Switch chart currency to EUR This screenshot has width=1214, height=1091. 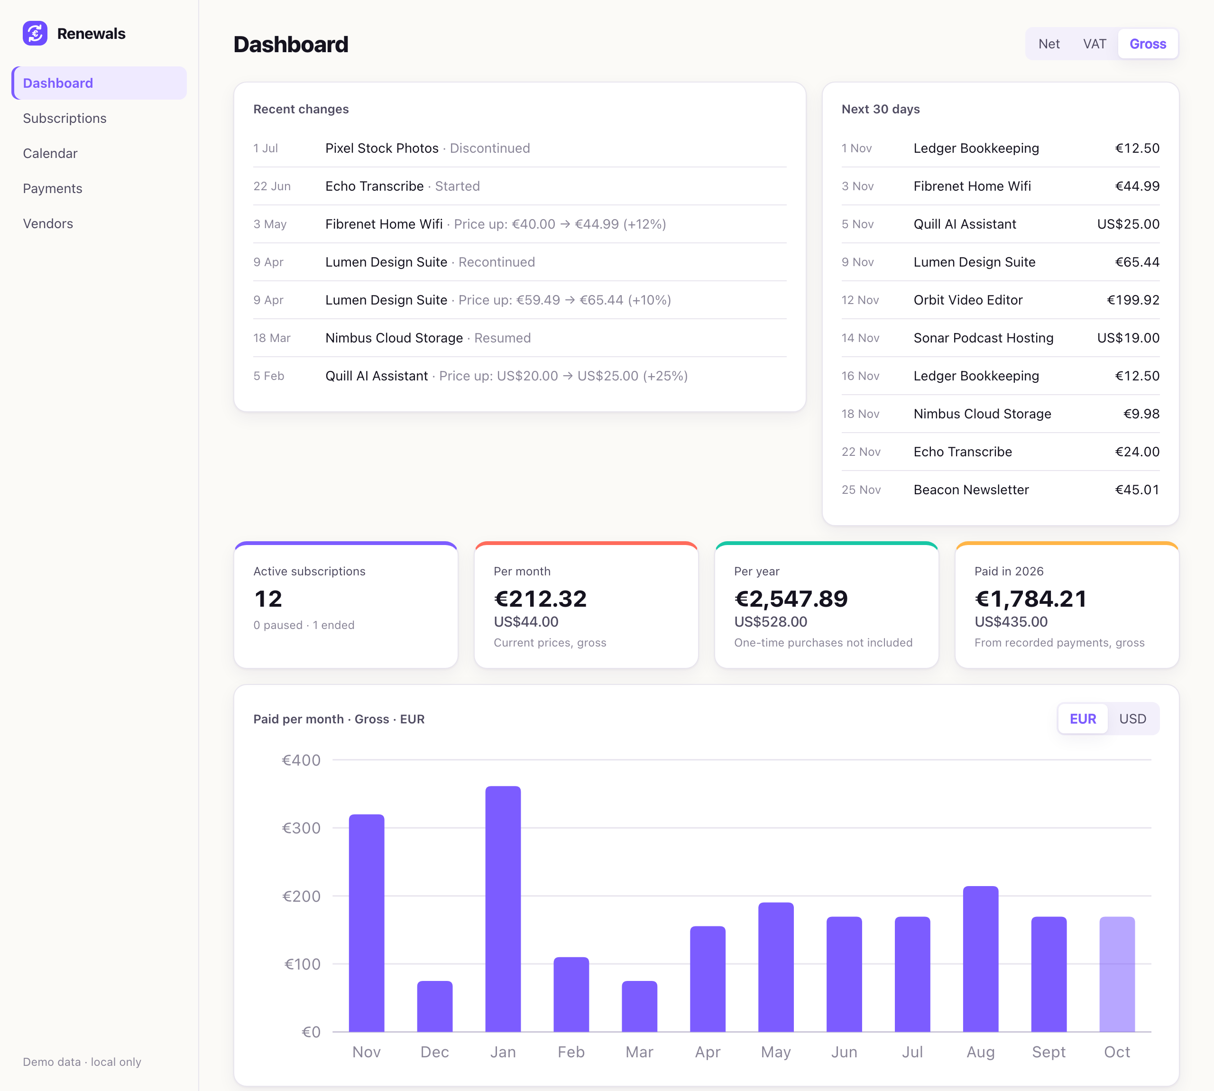tap(1083, 719)
